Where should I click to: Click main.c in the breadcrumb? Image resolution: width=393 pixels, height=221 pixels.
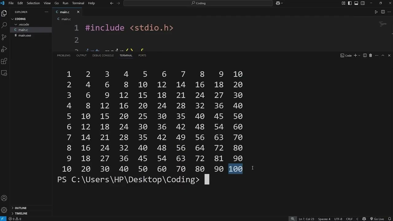coord(66,19)
